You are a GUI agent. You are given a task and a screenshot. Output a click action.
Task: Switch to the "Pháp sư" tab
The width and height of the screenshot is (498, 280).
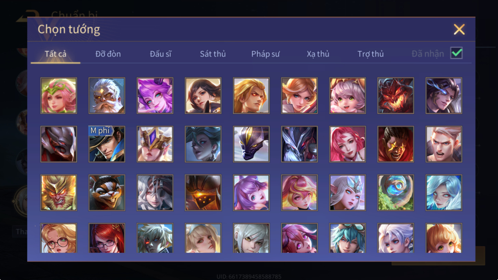pos(265,54)
